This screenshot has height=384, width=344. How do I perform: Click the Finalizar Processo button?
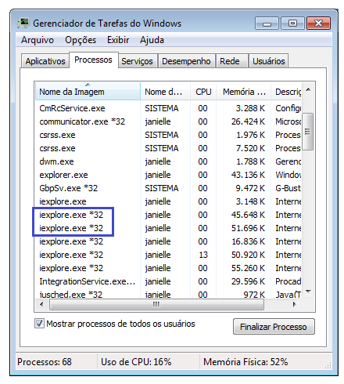pos(274,327)
